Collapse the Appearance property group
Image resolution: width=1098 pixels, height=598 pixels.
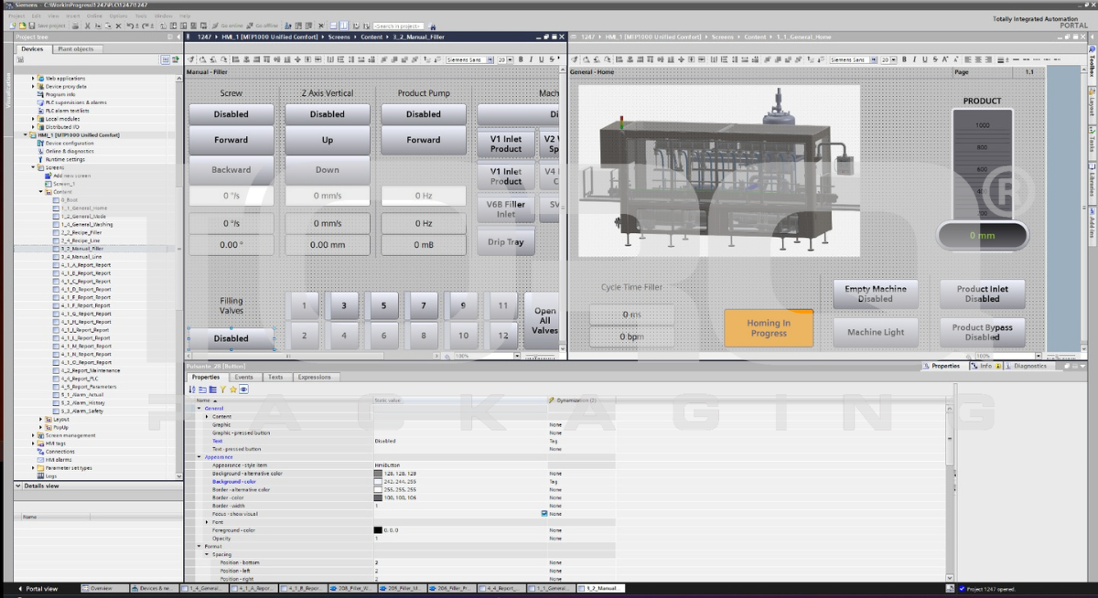click(x=199, y=456)
